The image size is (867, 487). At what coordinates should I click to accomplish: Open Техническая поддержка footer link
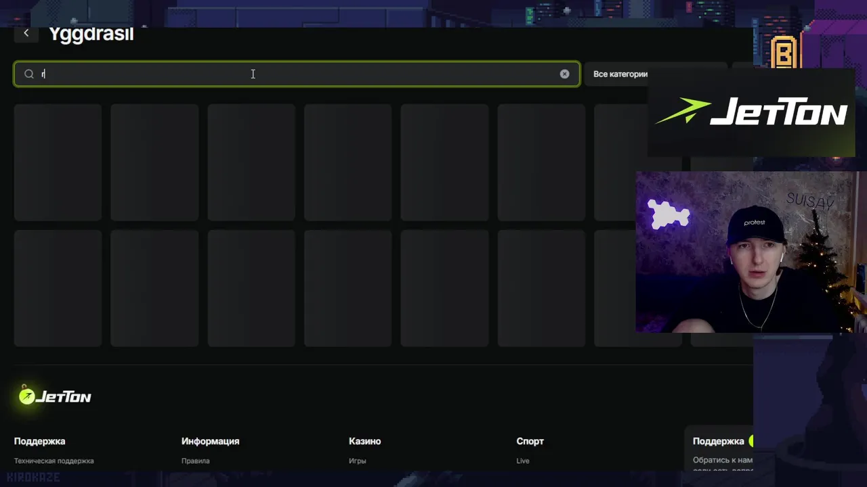click(54, 461)
